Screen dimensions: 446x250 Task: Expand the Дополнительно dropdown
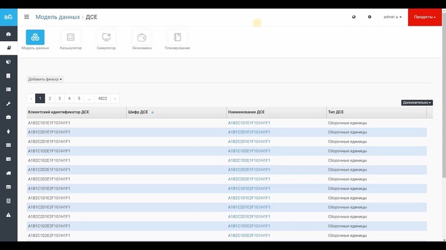tap(417, 102)
